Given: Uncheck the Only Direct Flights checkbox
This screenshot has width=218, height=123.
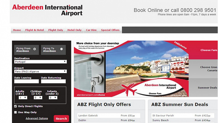Looking at the screenshot, I should 16,106.
